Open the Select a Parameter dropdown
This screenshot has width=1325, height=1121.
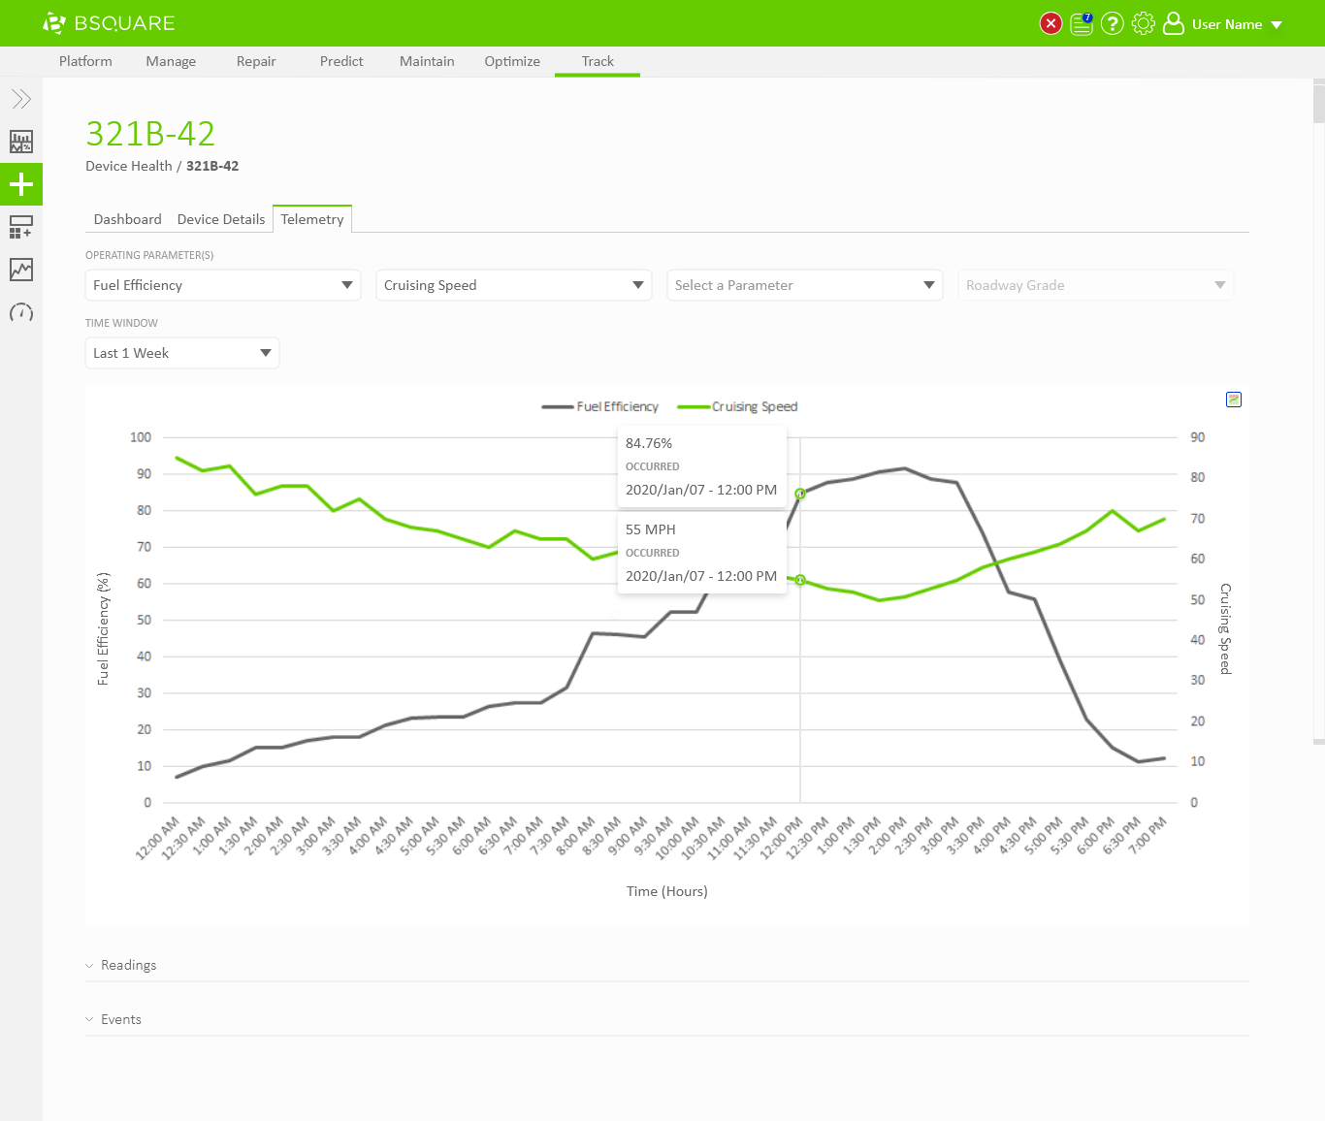804,285
